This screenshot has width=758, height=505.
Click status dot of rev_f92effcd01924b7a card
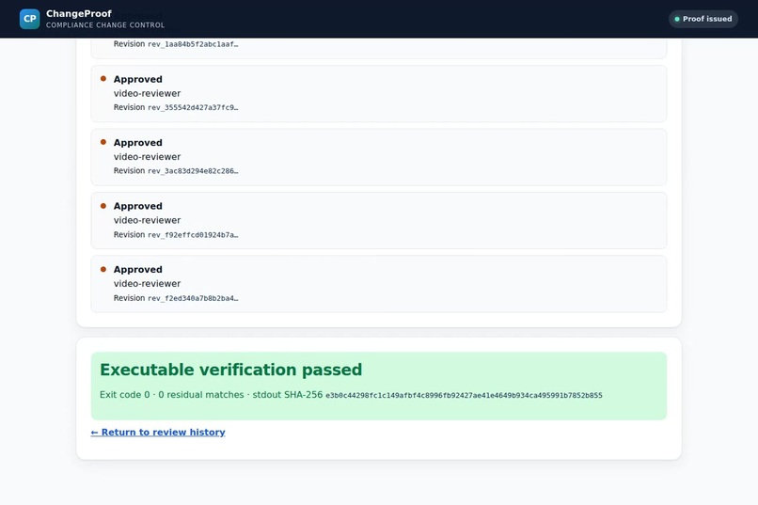point(103,206)
